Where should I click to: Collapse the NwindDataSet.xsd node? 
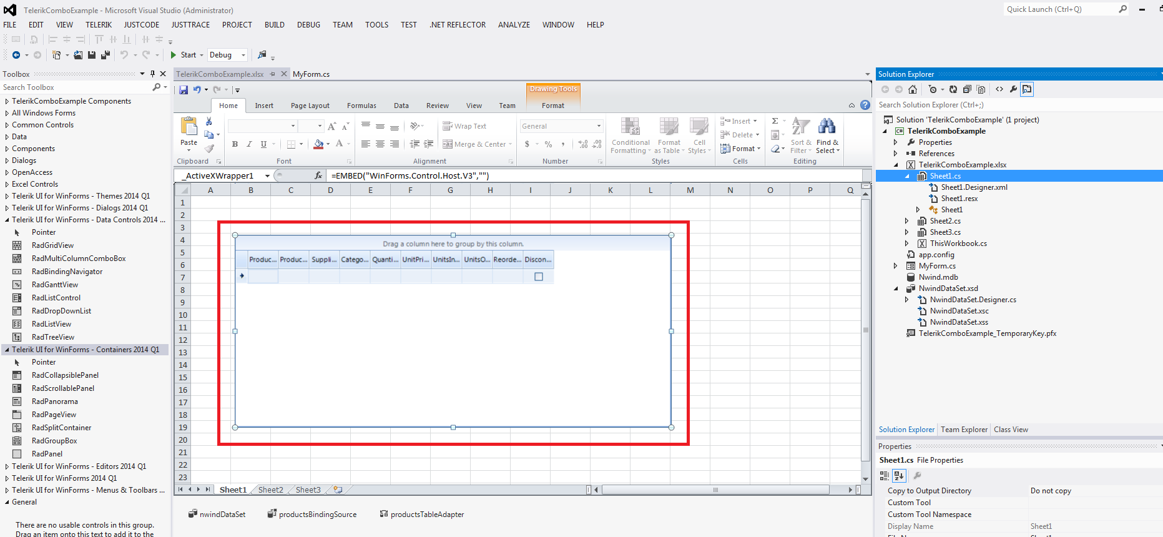[896, 288]
